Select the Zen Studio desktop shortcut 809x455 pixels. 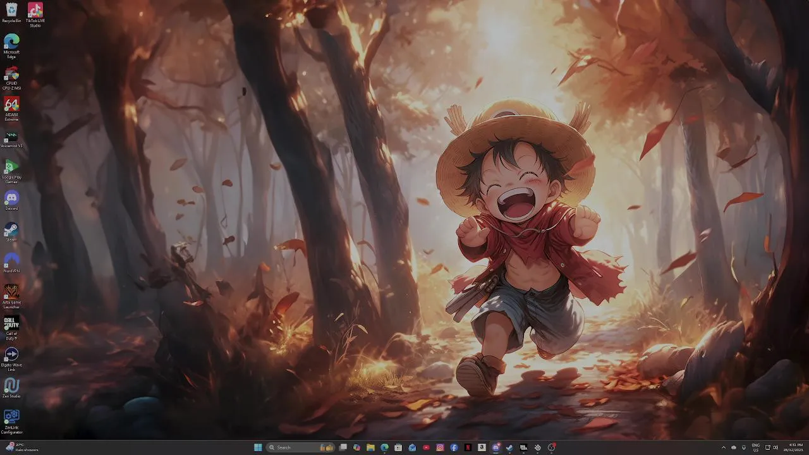[x=11, y=388]
